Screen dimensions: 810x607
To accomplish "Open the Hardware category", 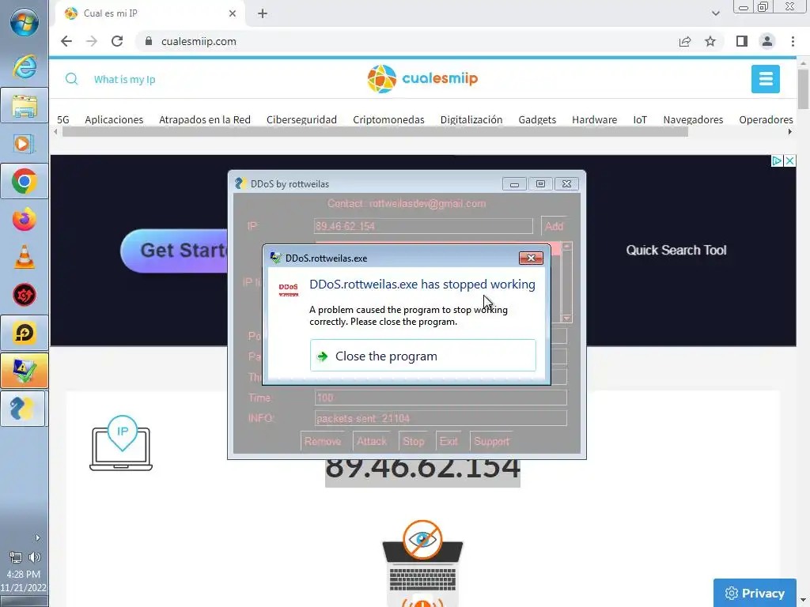I will click(x=595, y=120).
